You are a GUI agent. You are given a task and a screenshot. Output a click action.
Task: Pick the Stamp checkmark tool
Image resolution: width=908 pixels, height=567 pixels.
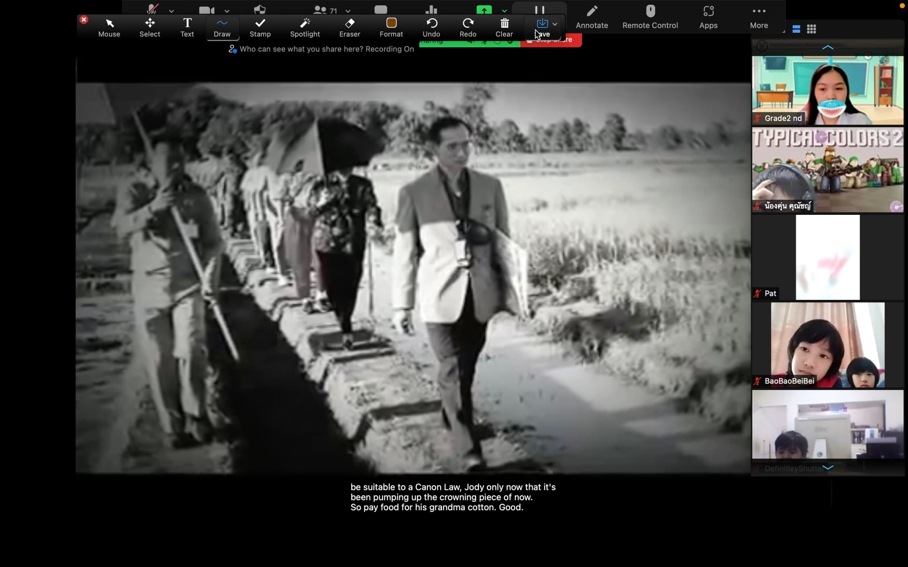(x=260, y=27)
